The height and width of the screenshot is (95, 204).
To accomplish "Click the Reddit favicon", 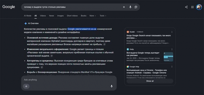I will pos(128,32).
